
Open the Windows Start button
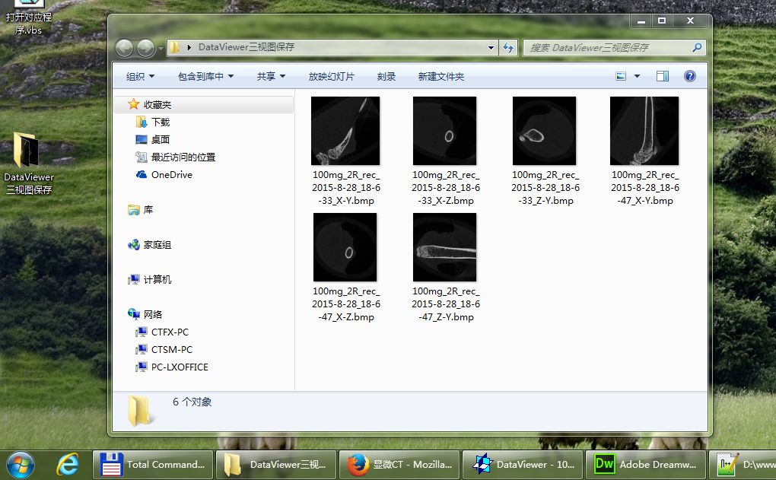click(x=20, y=465)
